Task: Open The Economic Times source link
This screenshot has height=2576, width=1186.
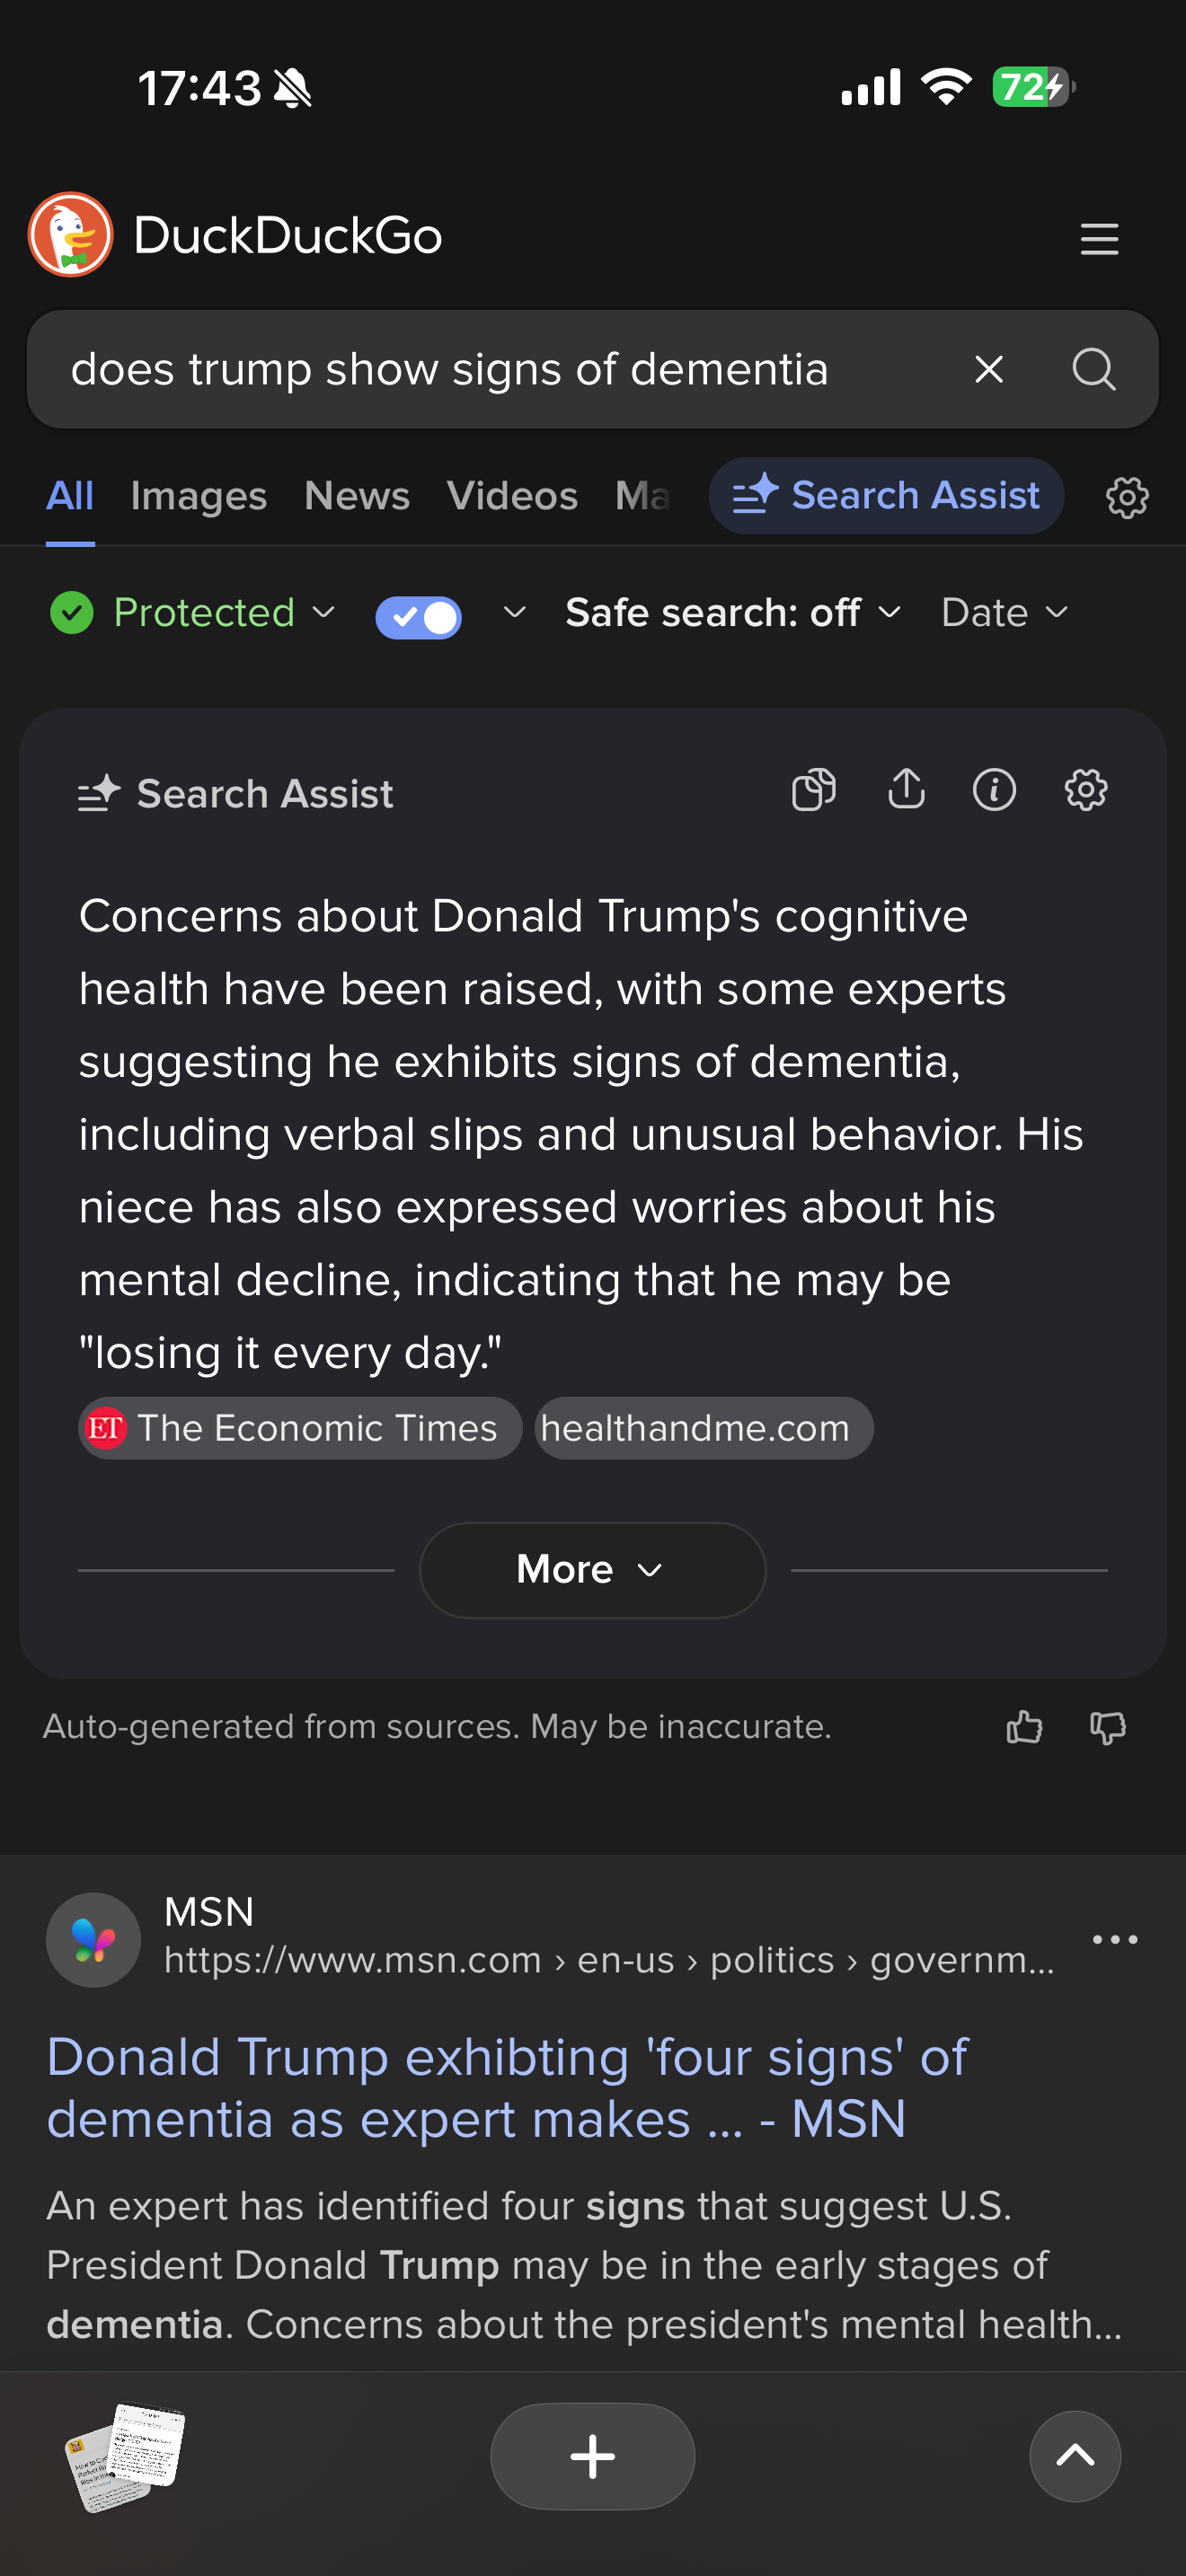Action: point(300,1428)
